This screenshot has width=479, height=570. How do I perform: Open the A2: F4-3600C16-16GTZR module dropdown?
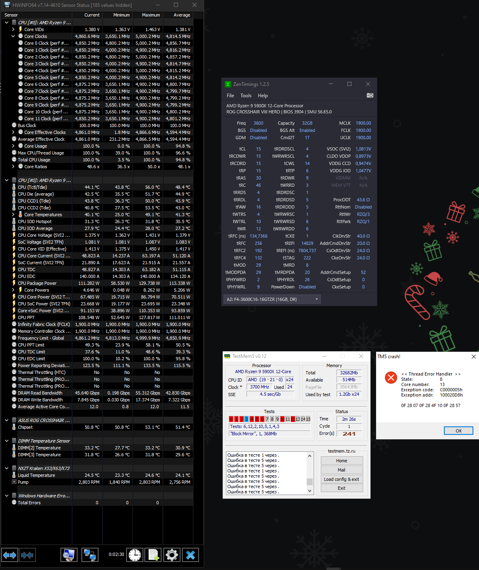(x=272, y=299)
